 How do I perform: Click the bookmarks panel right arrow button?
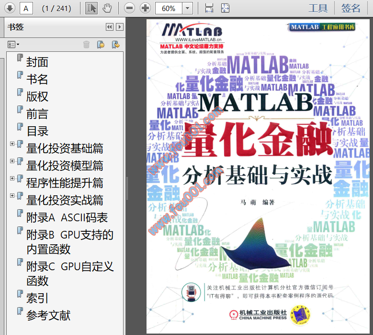(x=120, y=27)
